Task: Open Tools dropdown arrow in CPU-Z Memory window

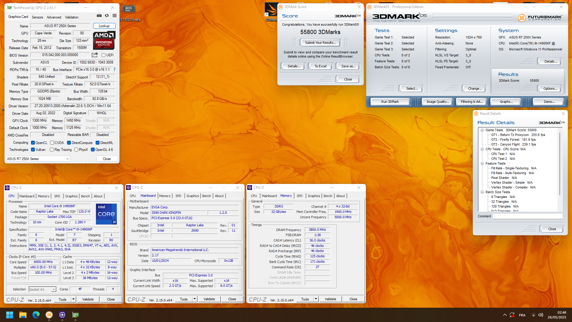Action: click(x=316, y=299)
